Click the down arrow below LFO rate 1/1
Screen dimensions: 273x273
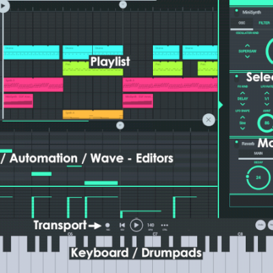tap(267, 104)
